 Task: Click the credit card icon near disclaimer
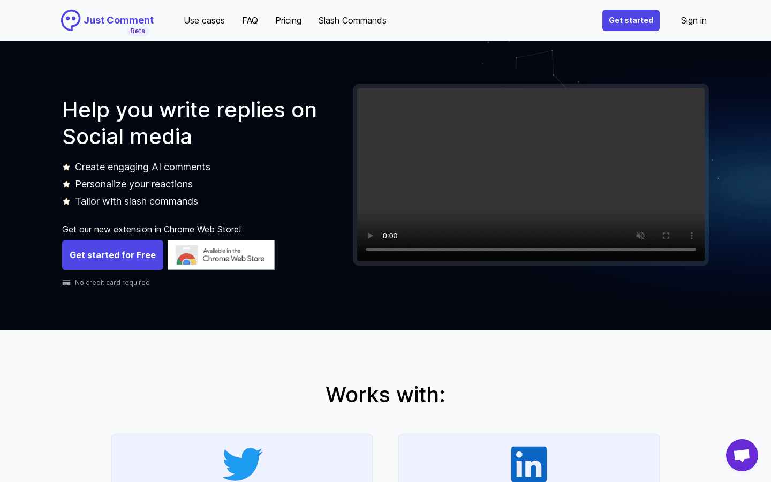66,282
